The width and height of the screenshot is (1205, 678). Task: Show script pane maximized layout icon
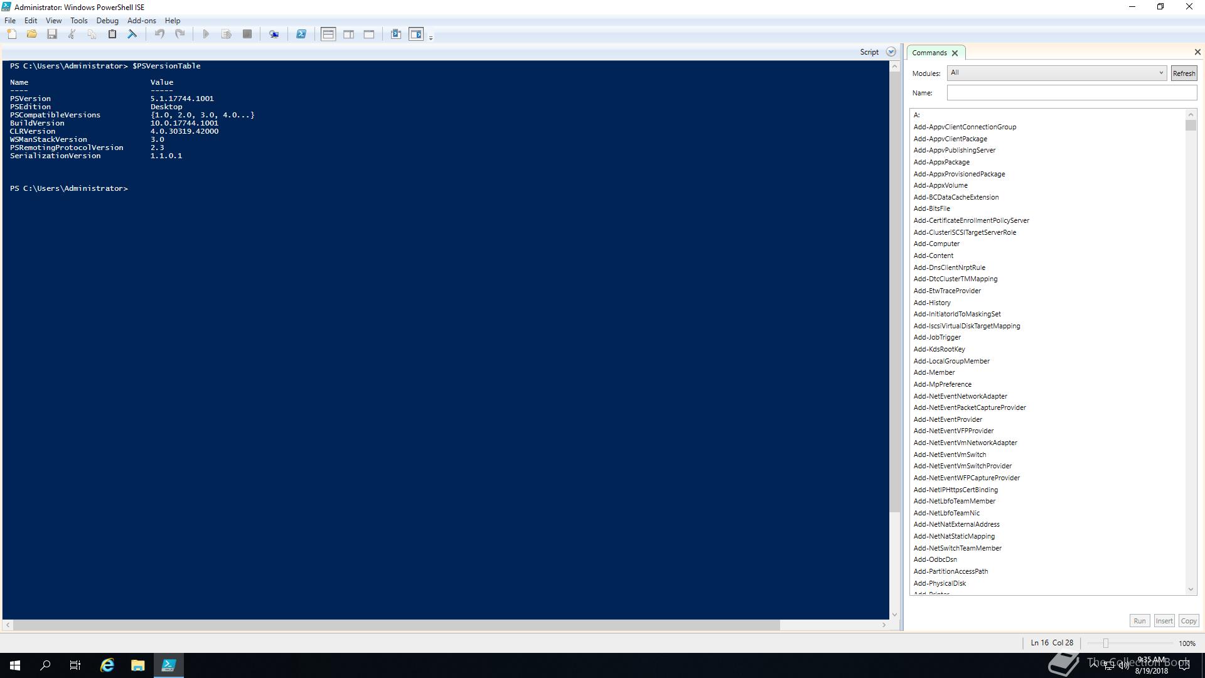pos(369,35)
